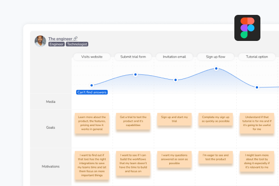Screen dimensions: 279x186
Task: Select the Motivations row label
Action: [51, 166]
